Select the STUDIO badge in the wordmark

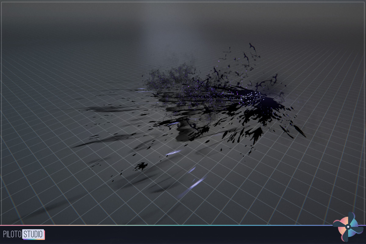coord(33,234)
